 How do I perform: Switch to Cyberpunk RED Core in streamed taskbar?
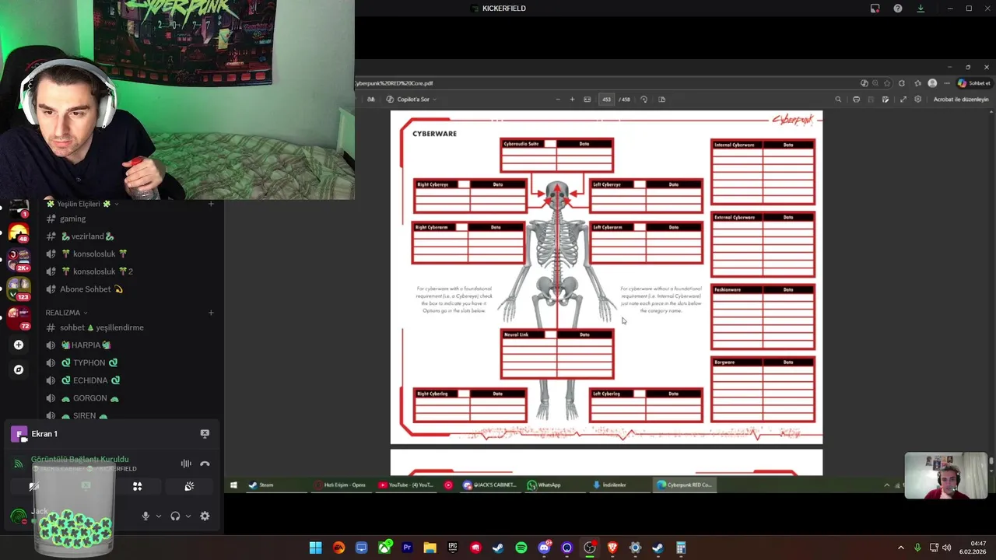(684, 485)
